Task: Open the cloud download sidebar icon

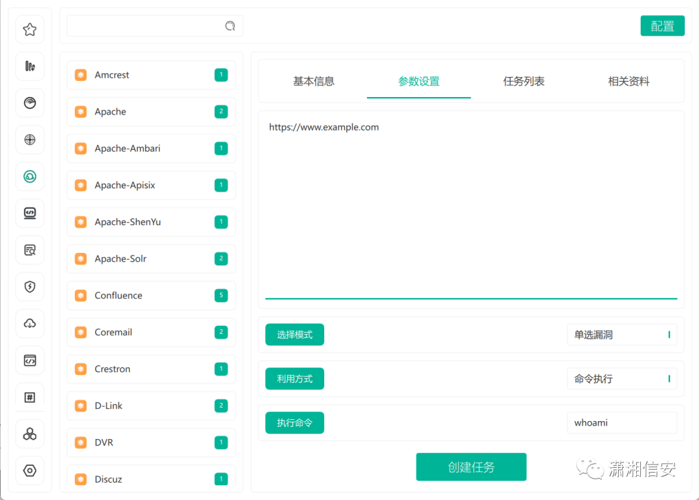Action: pos(30,323)
